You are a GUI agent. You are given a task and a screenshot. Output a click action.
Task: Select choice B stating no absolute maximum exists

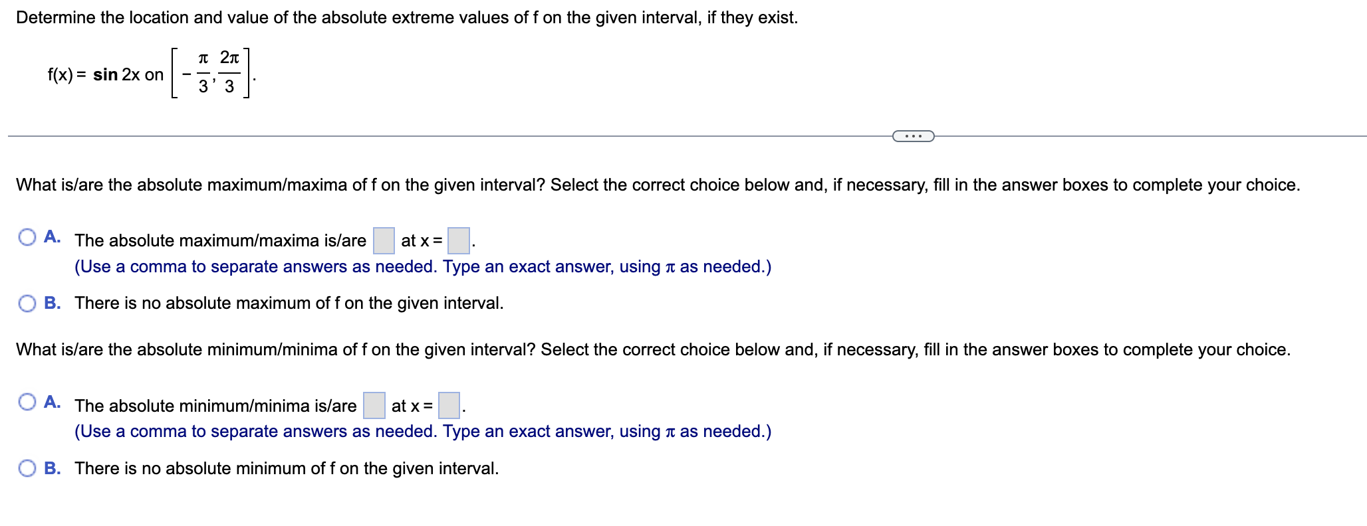pyautogui.click(x=27, y=304)
